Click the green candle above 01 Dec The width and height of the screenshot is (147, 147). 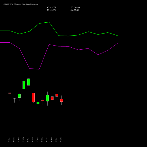[x=47, y=98]
